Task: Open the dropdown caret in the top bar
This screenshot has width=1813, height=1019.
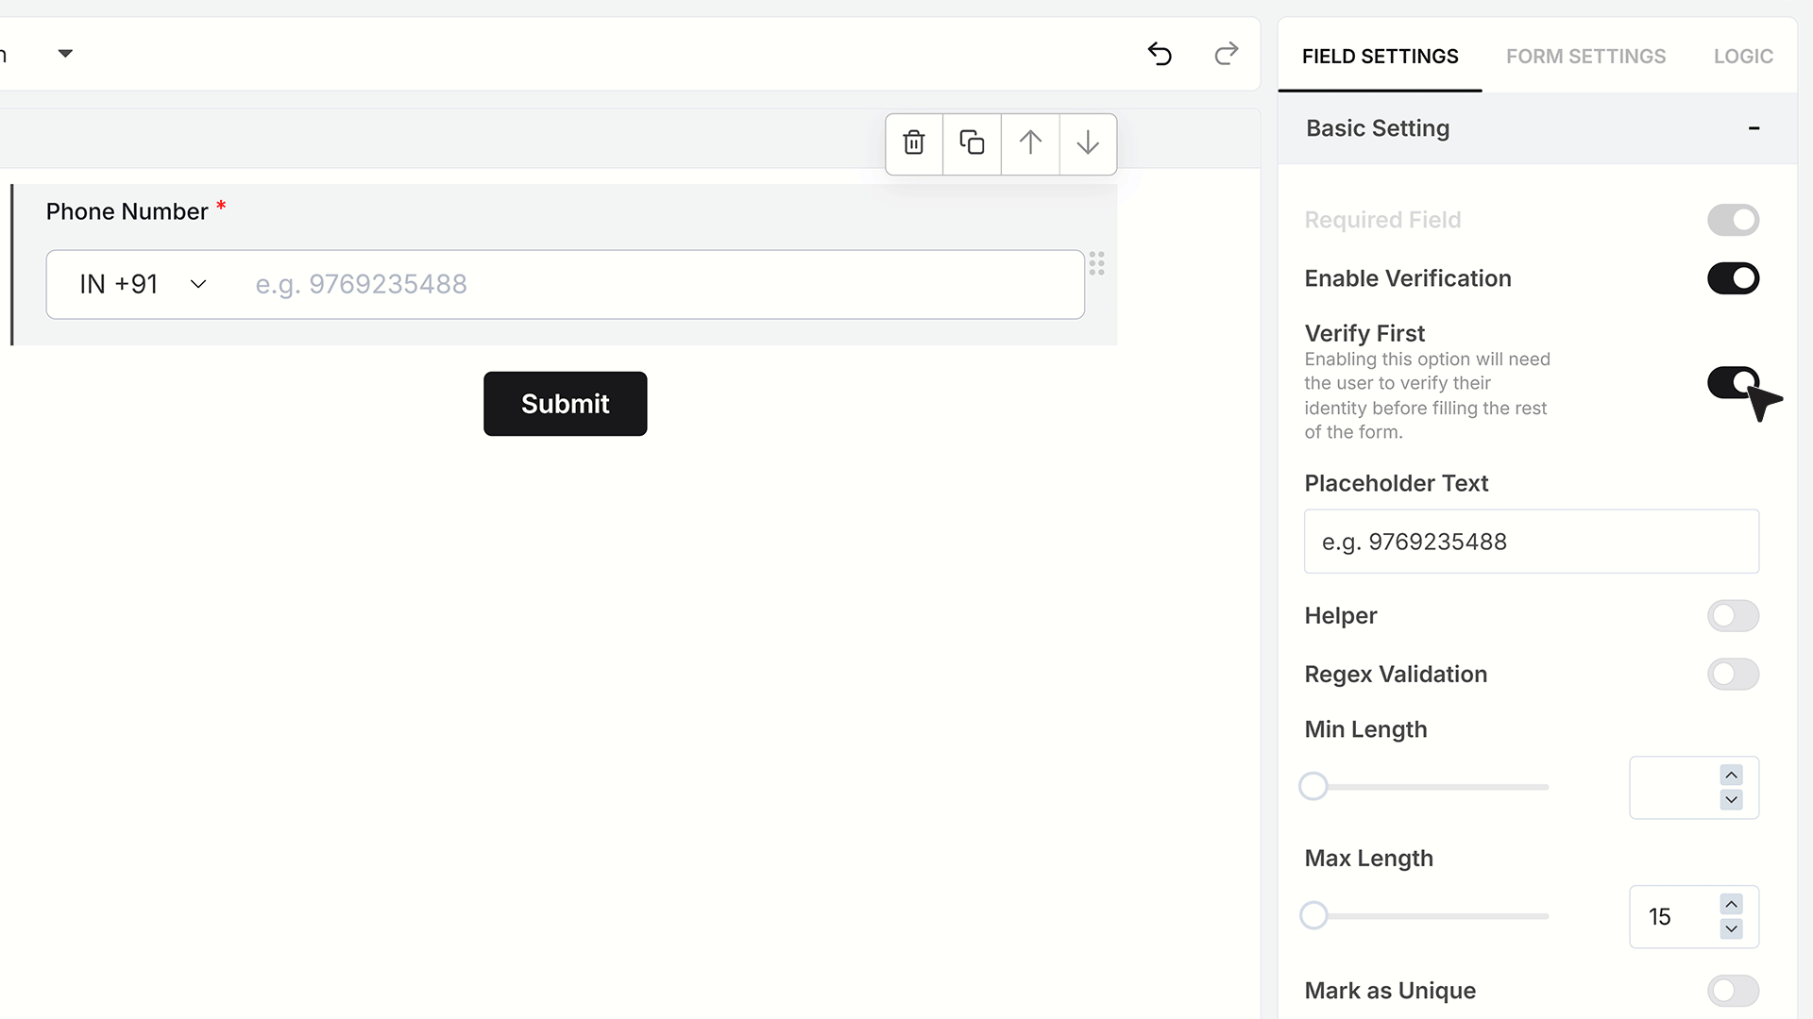Action: pyautogui.click(x=65, y=54)
